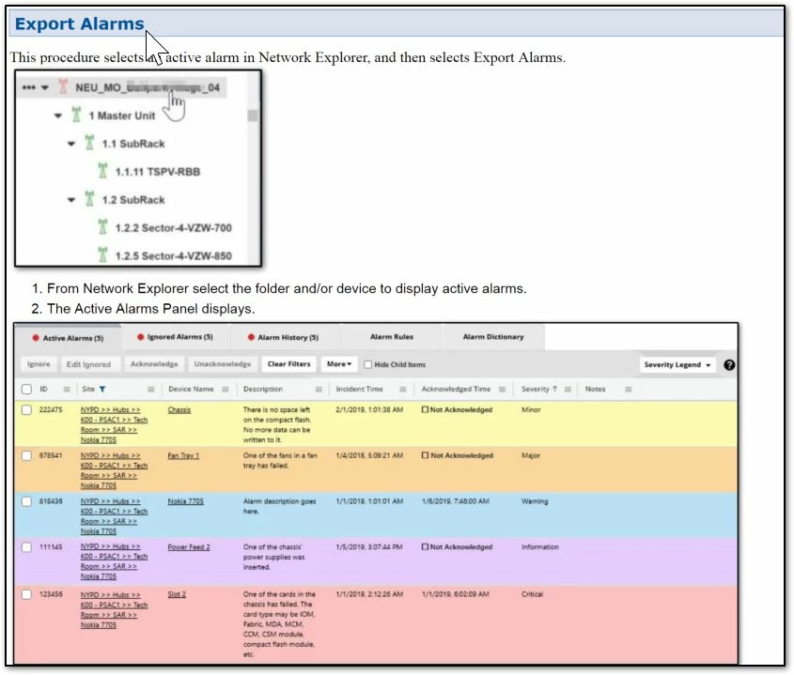Open the More dropdown menu

(x=339, y=364)
